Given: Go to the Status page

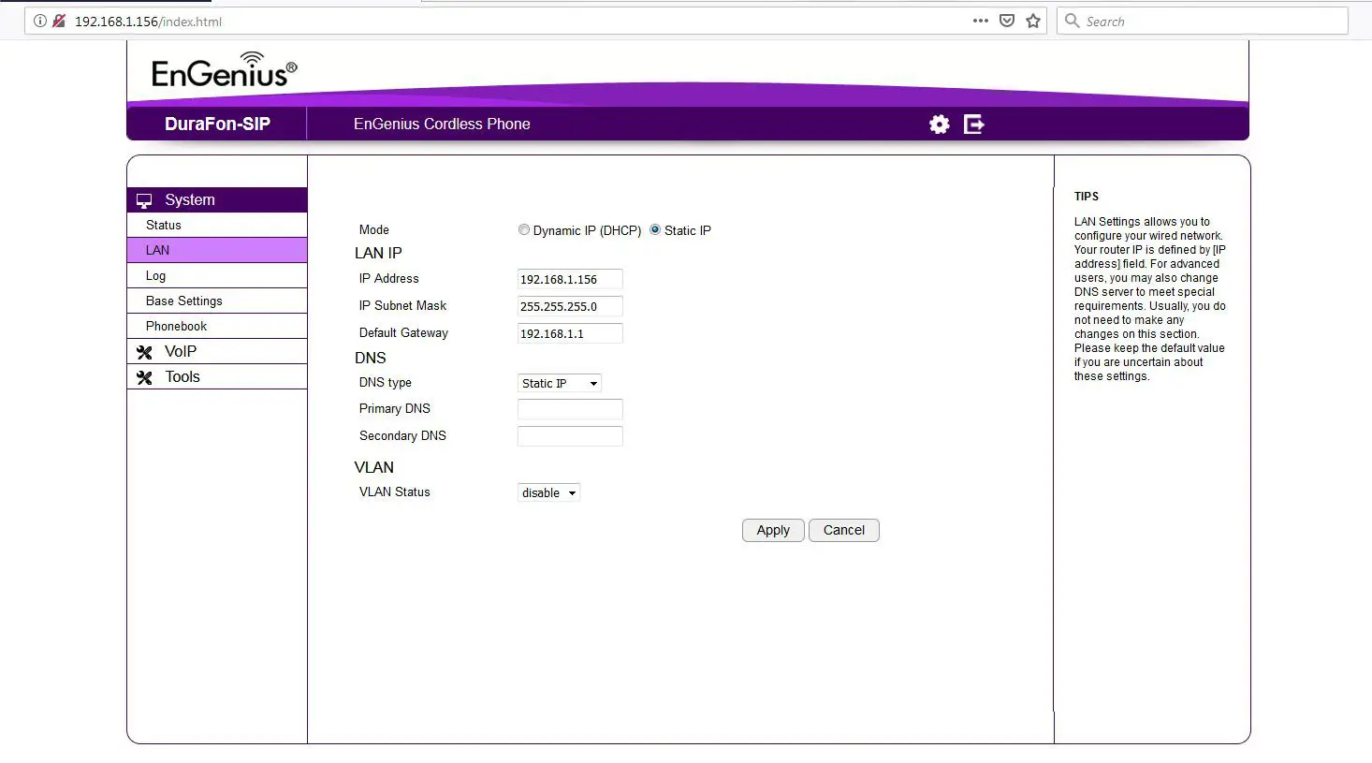Looking at the screenshot, I should click(x=164, y=225).
